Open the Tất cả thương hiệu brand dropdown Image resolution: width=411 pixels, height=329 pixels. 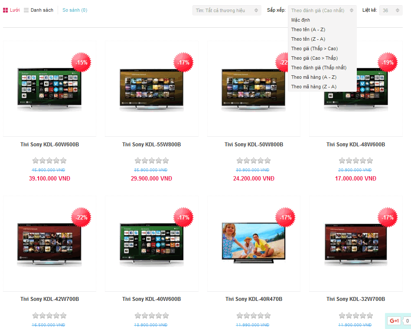coord(227,10)
